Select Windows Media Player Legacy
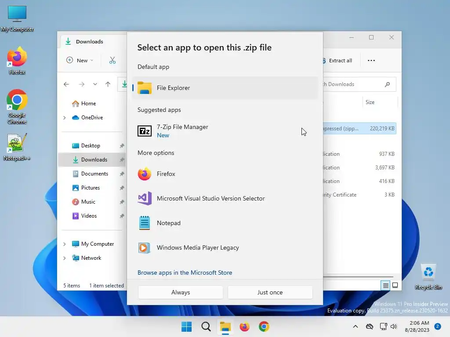Viewport: 450px width, 337px height. pyautogui.click(x=225, y=247)
